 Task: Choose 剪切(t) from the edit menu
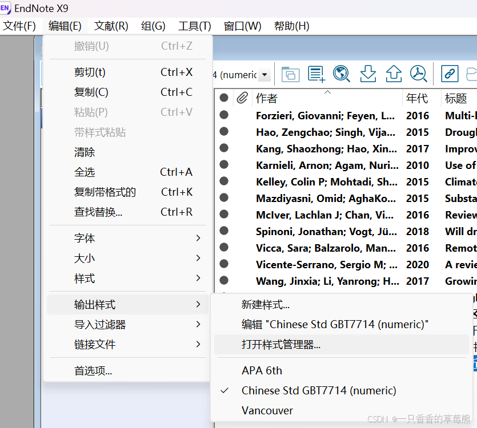click(x=128, y=72)
